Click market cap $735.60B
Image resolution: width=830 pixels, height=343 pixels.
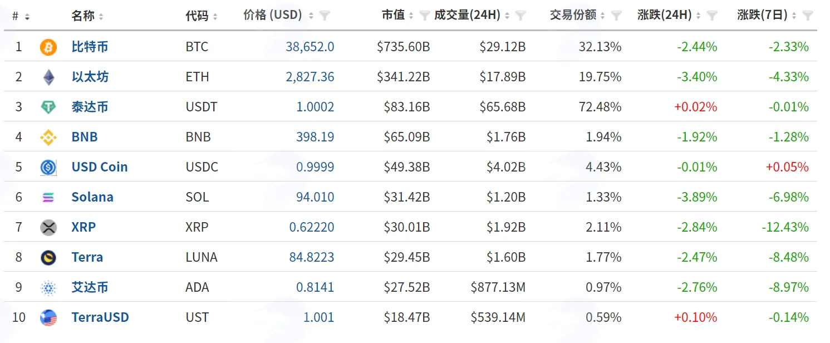pos(403,47)
